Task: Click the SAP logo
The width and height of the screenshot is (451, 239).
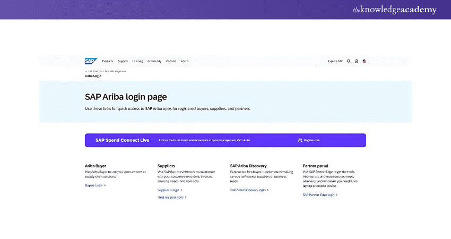Action: coord(91,61)
